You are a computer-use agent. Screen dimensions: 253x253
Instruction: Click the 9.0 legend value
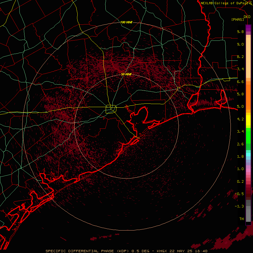(x=240, y=44)
